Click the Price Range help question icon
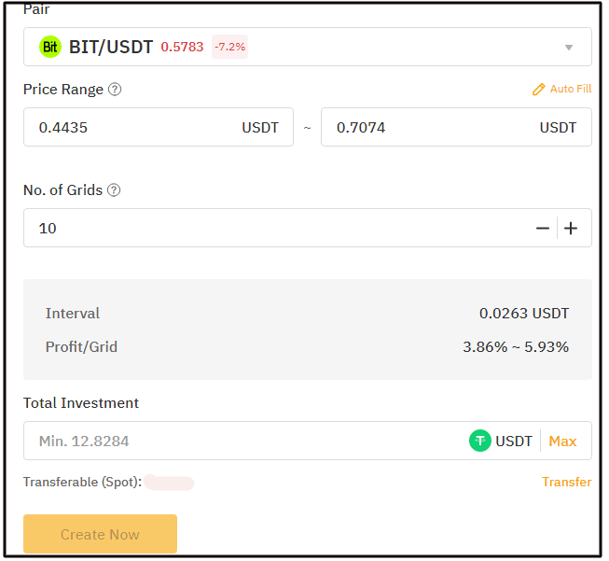This screenshot has height=561, width=609. coord(115,90)
